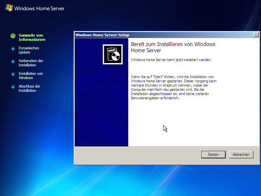Close the Windows Home Server-Setup dialog
Viewport: 261px width, 196px height.
[256, 35]
